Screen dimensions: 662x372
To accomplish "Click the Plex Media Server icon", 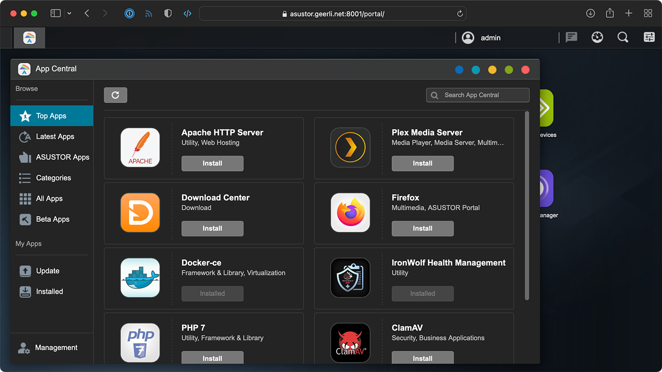I will pos(350,148).
